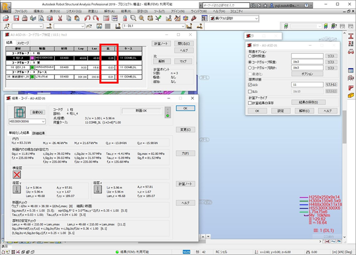Click the Copy icon in toolbar

(69, 18)
